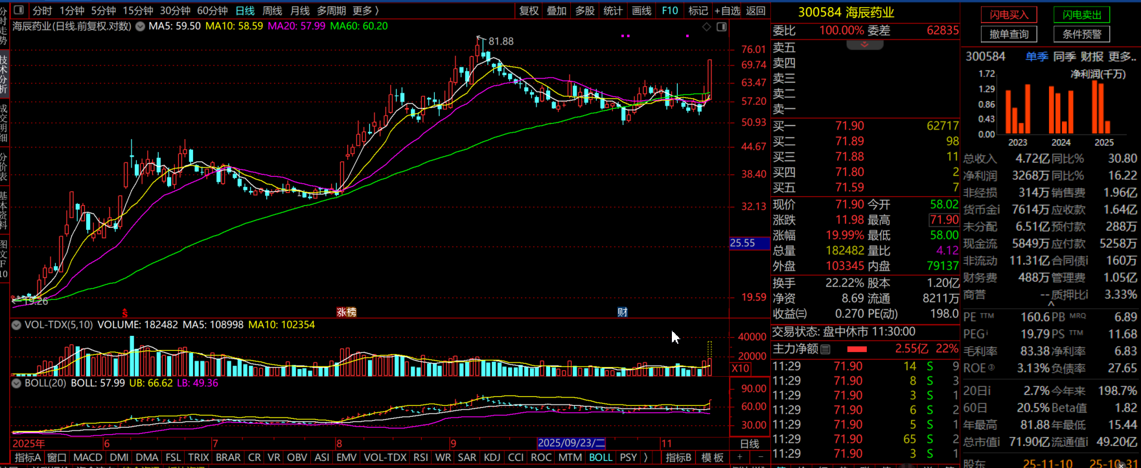Click the blue 25.55 price axis marker
This screenshot has height=468, width=1141.
[x=749, y=243]
